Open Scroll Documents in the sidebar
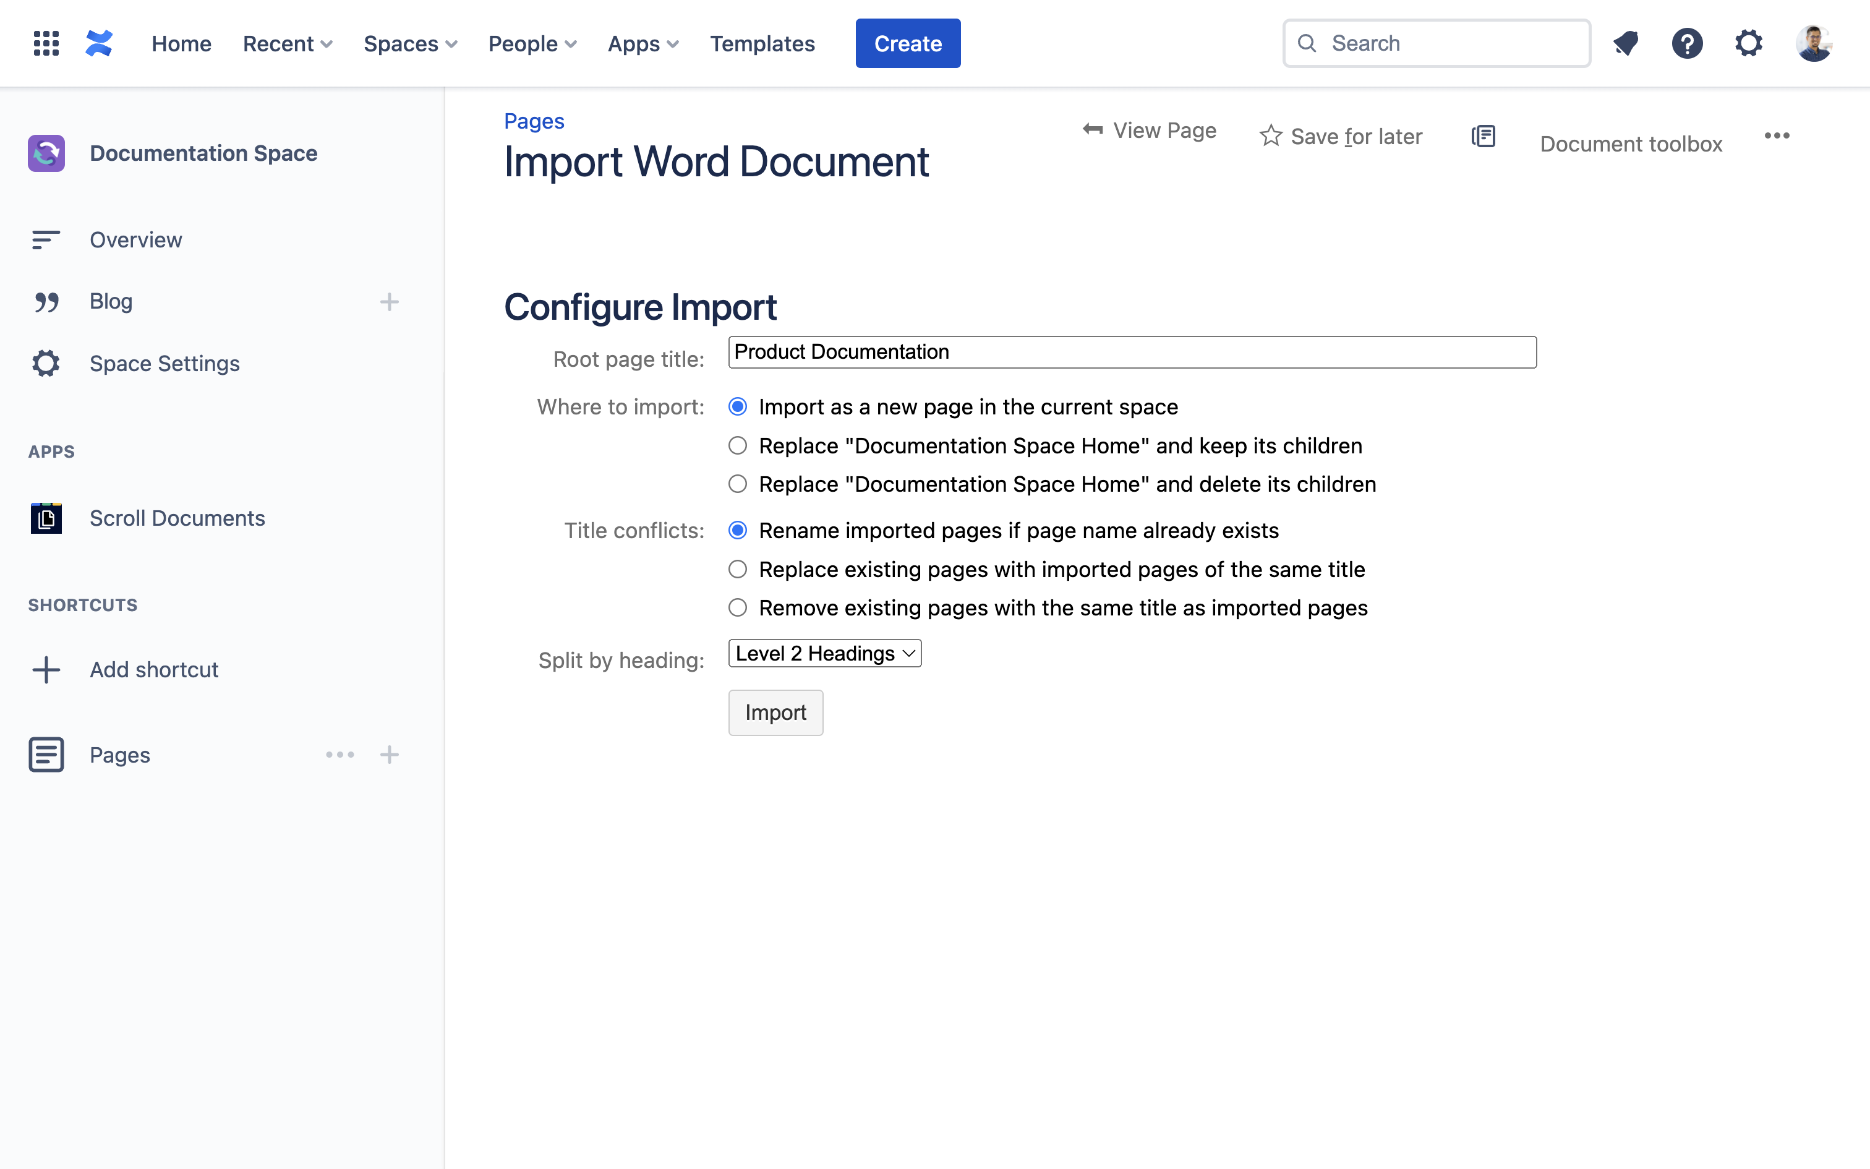The image size is (1870, 1169). point(177,518)
